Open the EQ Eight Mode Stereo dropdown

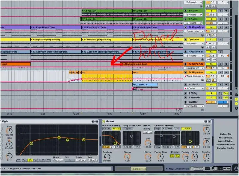tap(58, 160)
